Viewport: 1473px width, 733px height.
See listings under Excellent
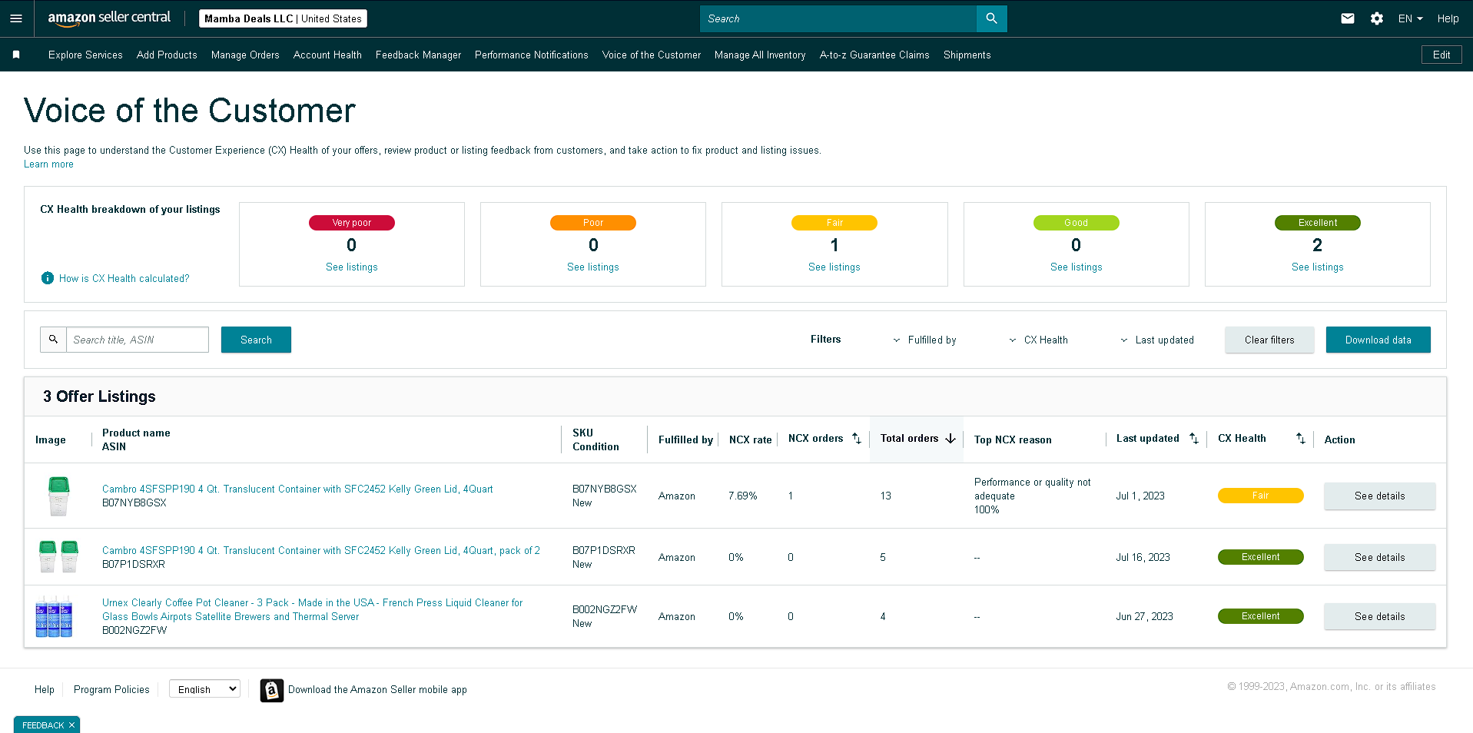pyautogui.click(x=1317, y=267)
